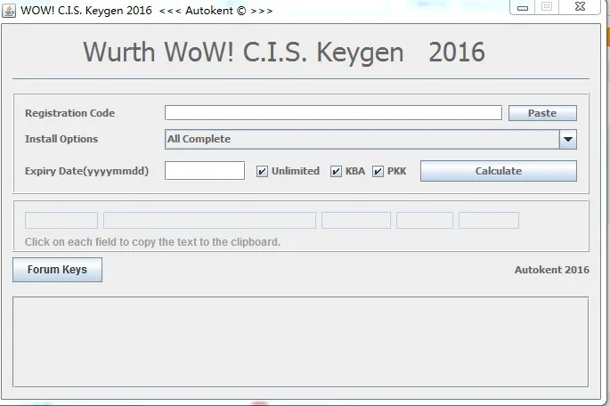
Task: Click the fifth output key field
Action: point(489,220)
